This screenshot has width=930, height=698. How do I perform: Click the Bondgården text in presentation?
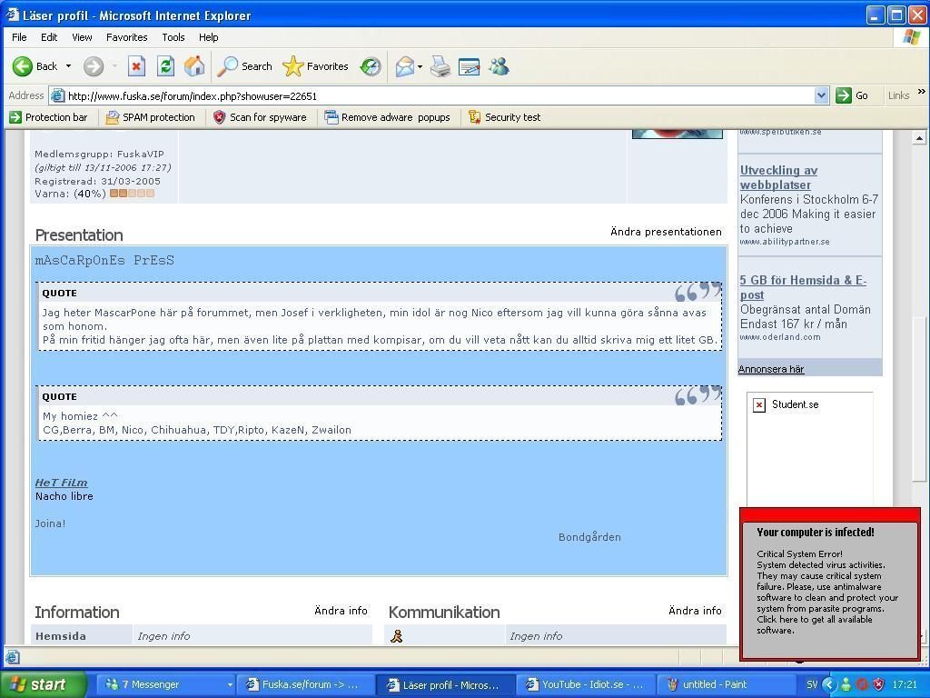point(589,537)
